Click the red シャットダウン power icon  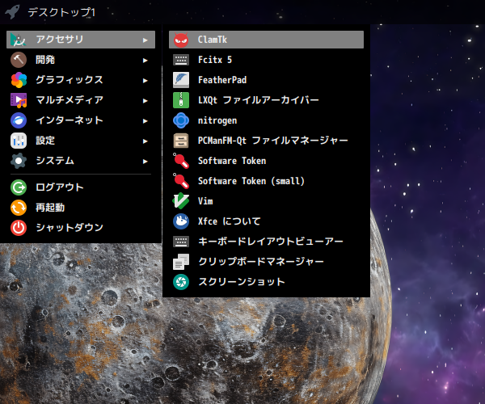pos(19,228)
